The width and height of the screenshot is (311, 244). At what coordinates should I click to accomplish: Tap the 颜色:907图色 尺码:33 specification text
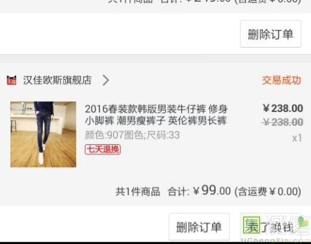(x=132, y=135)
